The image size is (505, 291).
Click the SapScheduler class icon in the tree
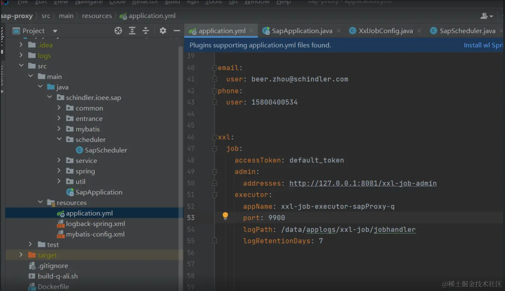point(79,150)
